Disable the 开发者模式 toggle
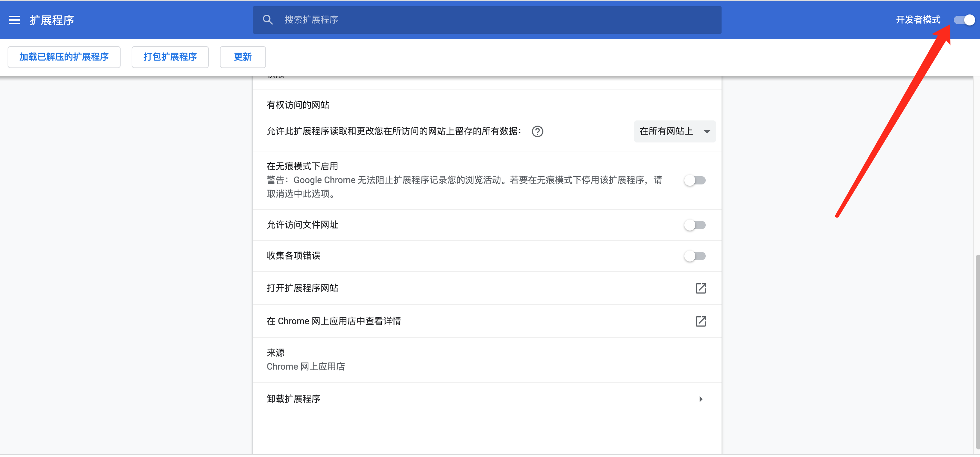The image size is (980, 457). 964,20
